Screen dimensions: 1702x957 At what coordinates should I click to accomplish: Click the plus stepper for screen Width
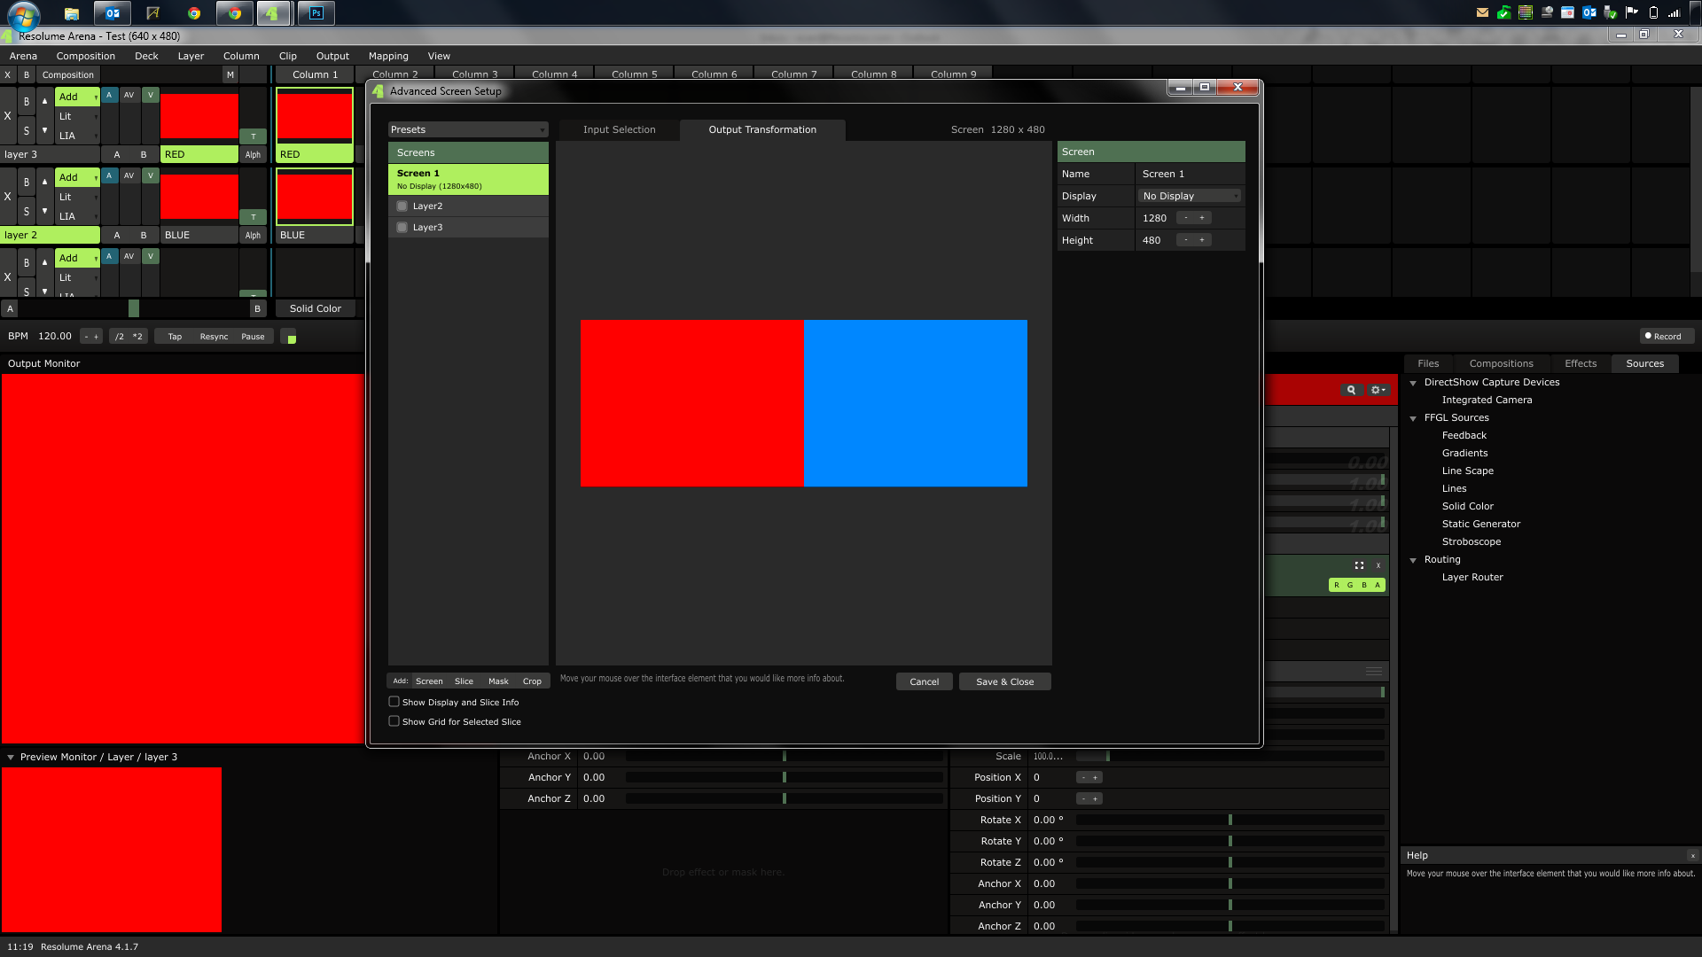tap(1202, 218)
